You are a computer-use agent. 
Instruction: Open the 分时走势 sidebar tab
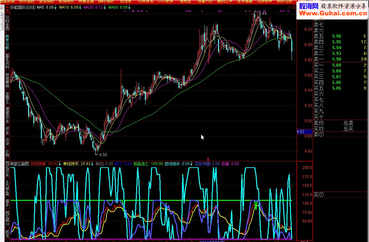coord(7,23)
